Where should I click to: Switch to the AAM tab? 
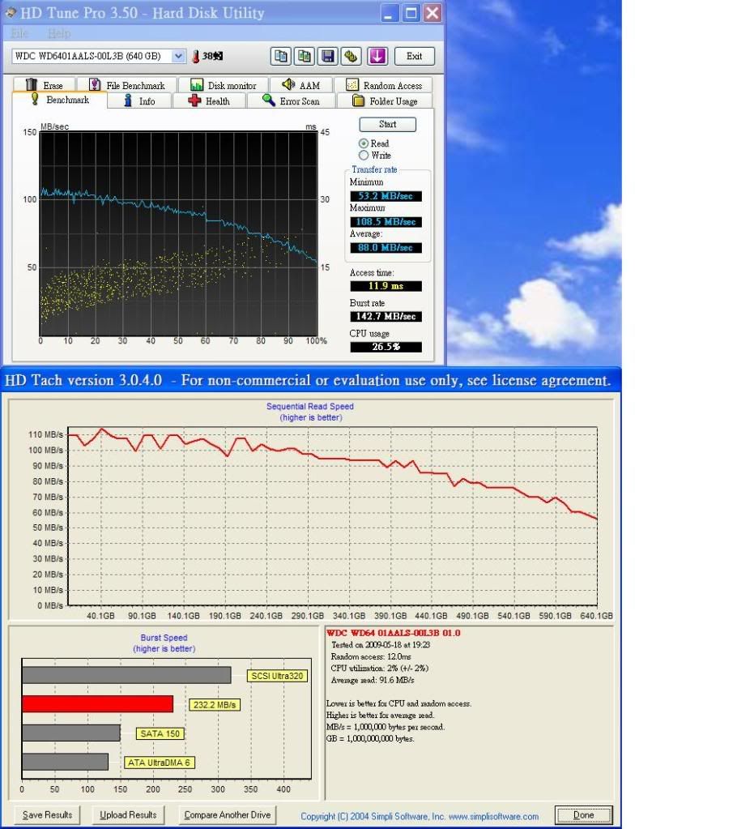pyautogui.click(x=300, y=85)
